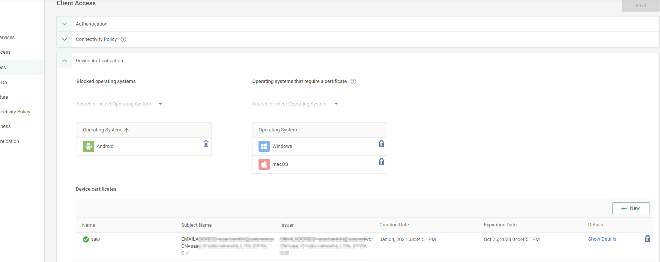Expand the Connectivity Policy section
The width and height of the screenshot is (660, 262).
(65, 39)
